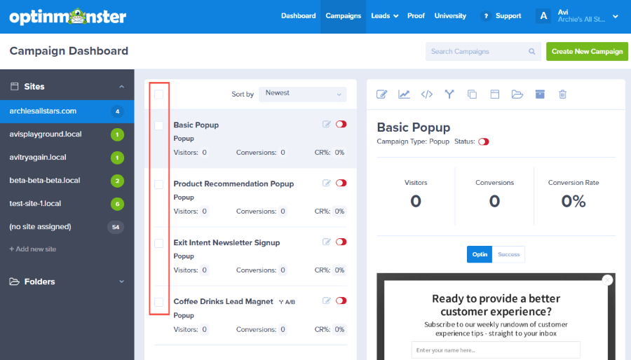Open Proof in top navigation

[416, 16]
